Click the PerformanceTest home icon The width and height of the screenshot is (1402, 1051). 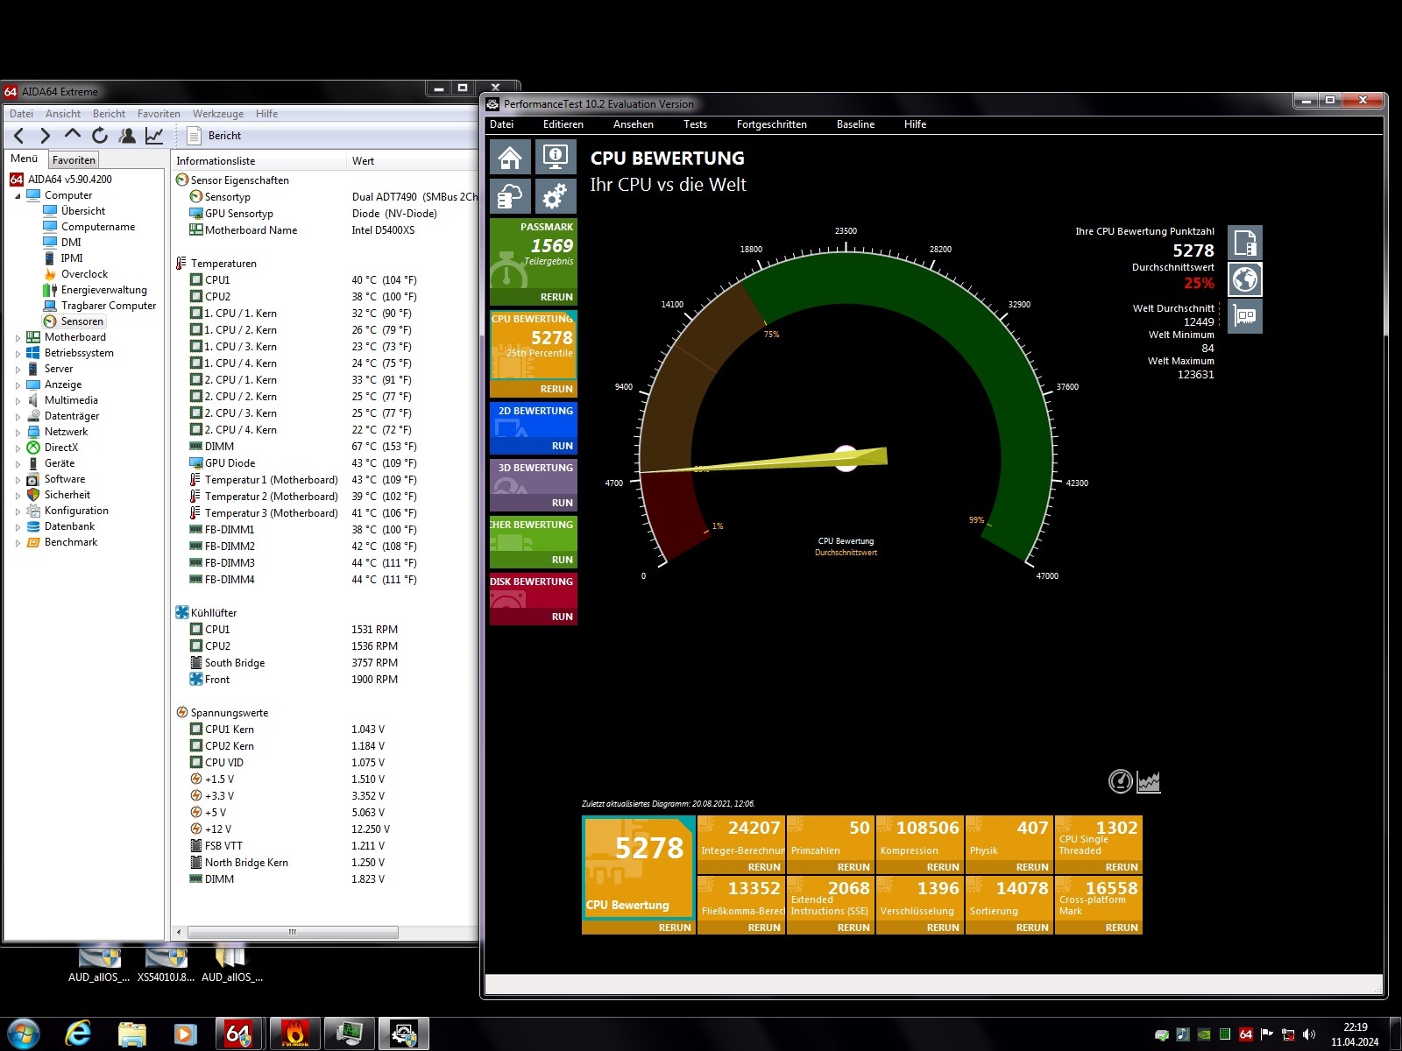coord(510,158)
